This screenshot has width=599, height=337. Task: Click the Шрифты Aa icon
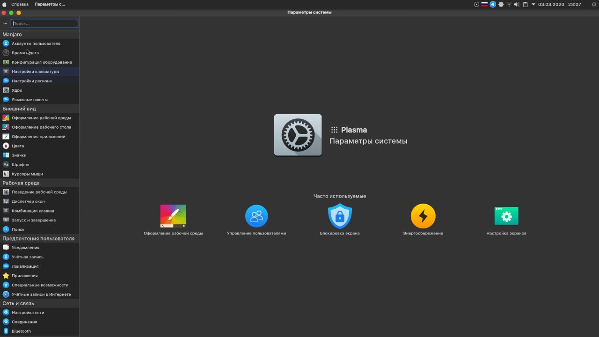(6, 165)
